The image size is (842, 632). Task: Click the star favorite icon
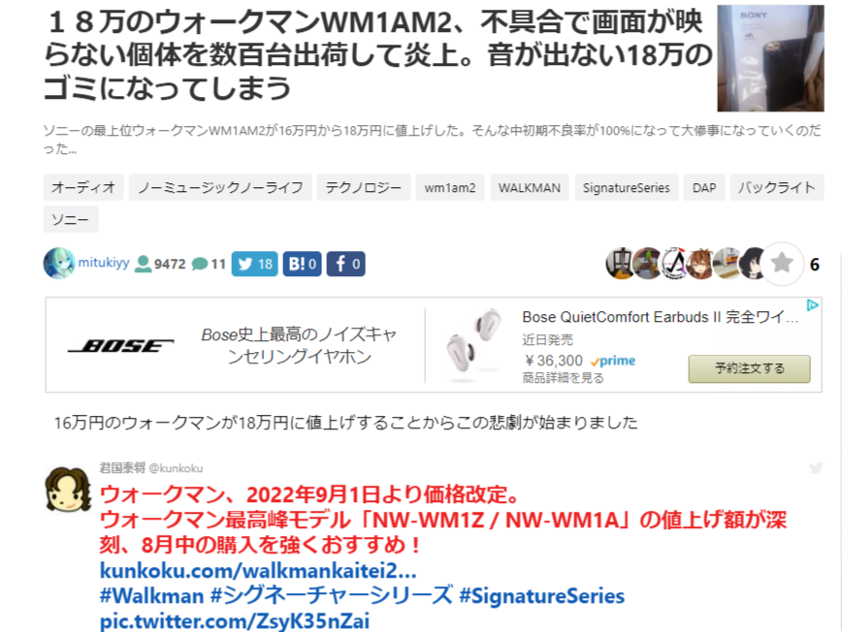(782, 263)
